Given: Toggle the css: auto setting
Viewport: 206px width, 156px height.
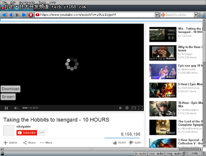Looking at the screenshot, I should 156,154.
